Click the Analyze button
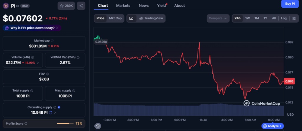 click(x=273, y=126)
